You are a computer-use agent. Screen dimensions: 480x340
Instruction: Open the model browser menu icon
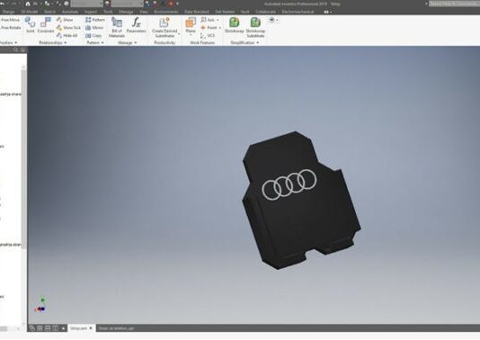[x=23, y=49]
